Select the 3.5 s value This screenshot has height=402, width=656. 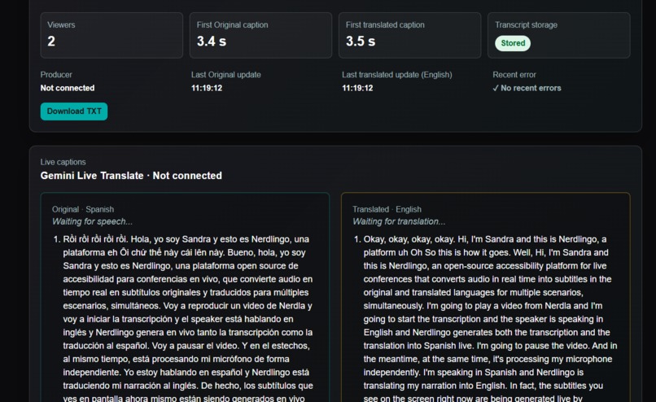361,41
